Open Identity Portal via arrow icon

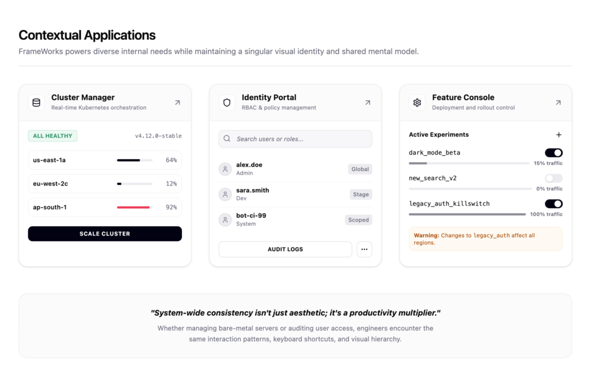point(367,102)
